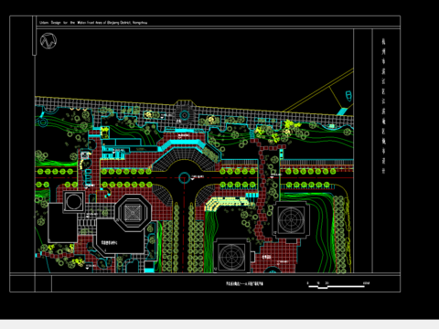Click the north arrow compass symbol

pyautogui.click(x=48, y=41)
